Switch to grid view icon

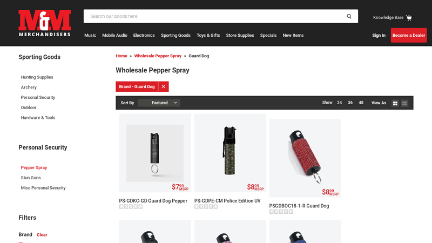[395, 103]
